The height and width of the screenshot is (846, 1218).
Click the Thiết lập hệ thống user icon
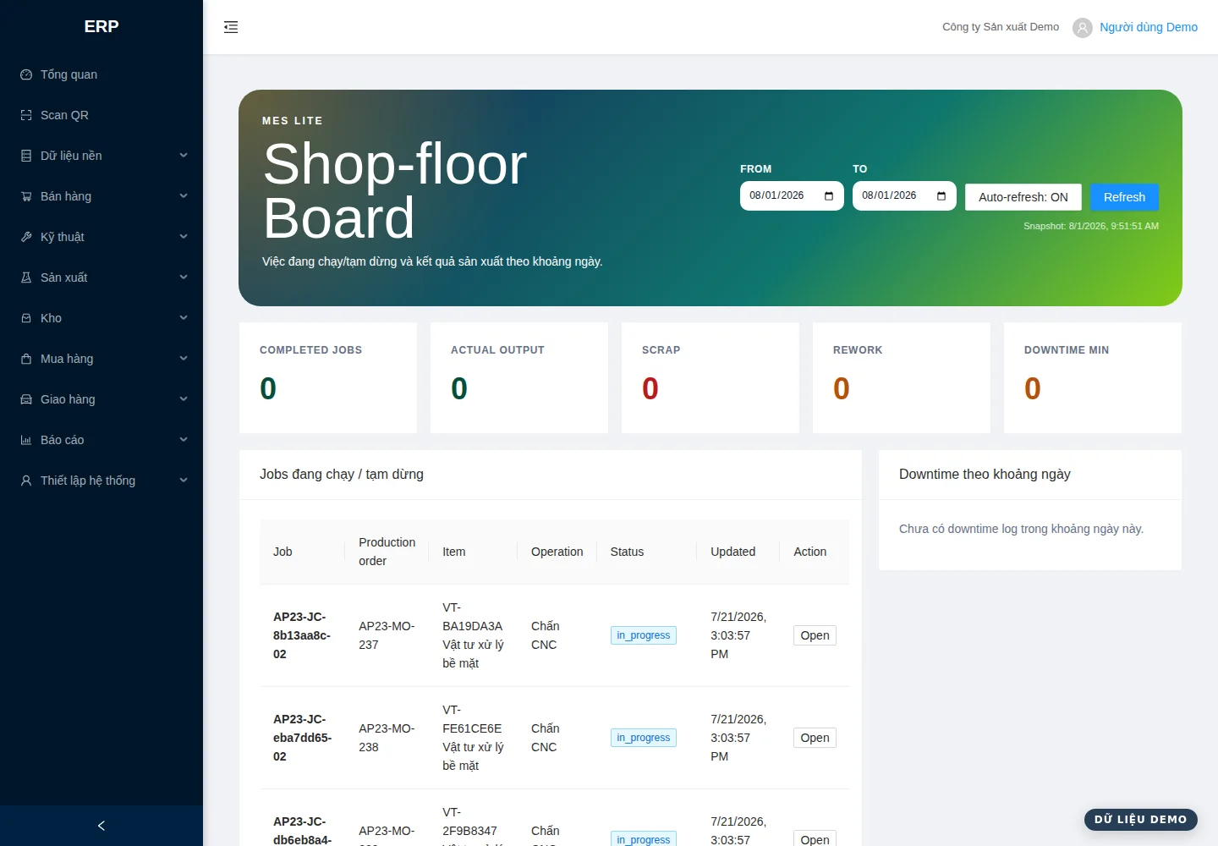tap(26, 481)
